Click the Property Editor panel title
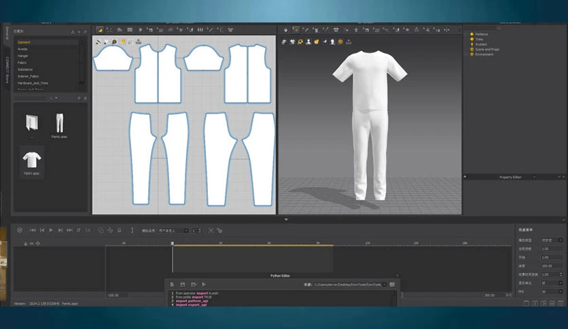Image resolution: width=568 pixels, height=329 pixels. (x=510, y=177)
